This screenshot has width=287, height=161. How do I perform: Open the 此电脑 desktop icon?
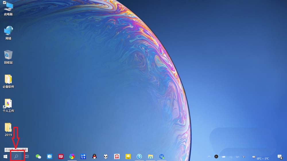click(x=8, y=9)
